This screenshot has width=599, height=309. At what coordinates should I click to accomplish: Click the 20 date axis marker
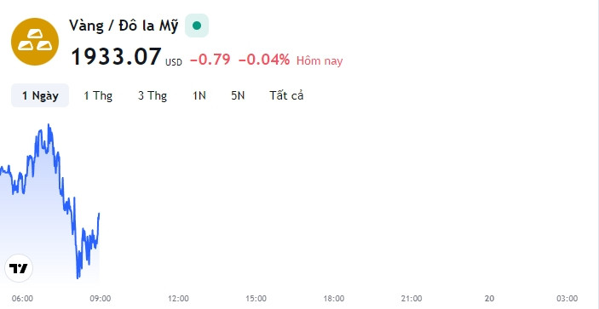(x=489, y=298)
